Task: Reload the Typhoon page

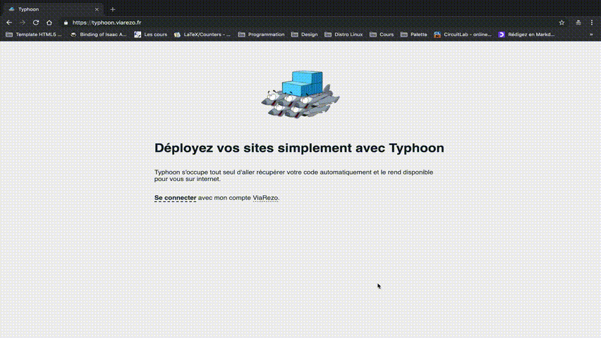Action: coord(36,23)
